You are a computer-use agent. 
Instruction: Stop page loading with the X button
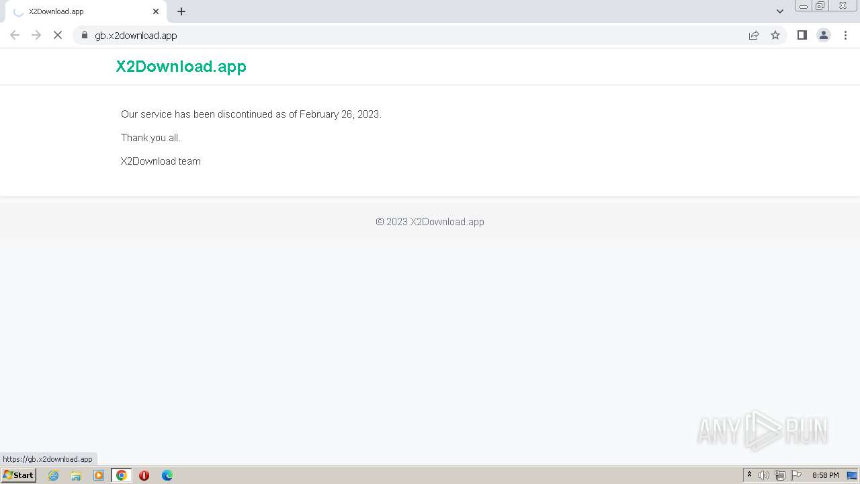tap(58, 35)
